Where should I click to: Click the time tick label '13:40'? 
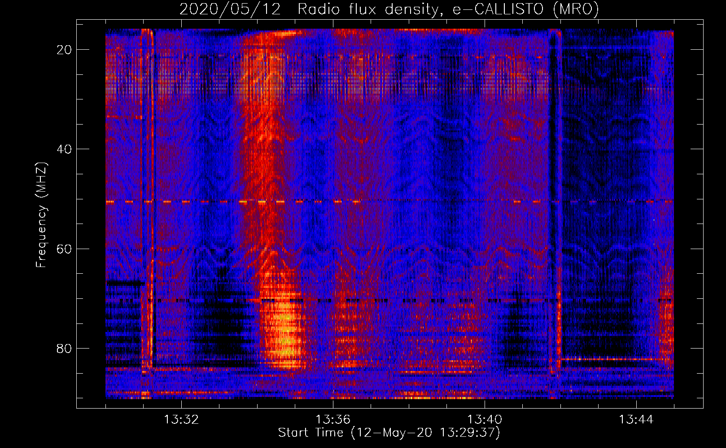(485, 420)
